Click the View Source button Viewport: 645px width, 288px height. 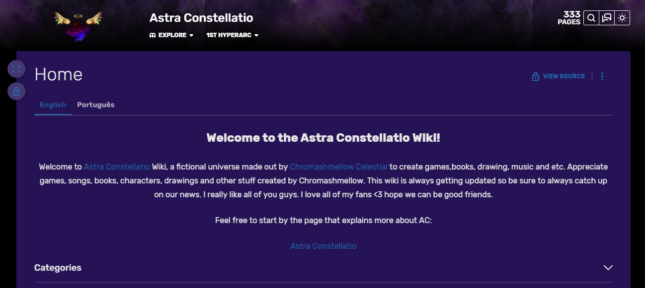coord(564,76)
